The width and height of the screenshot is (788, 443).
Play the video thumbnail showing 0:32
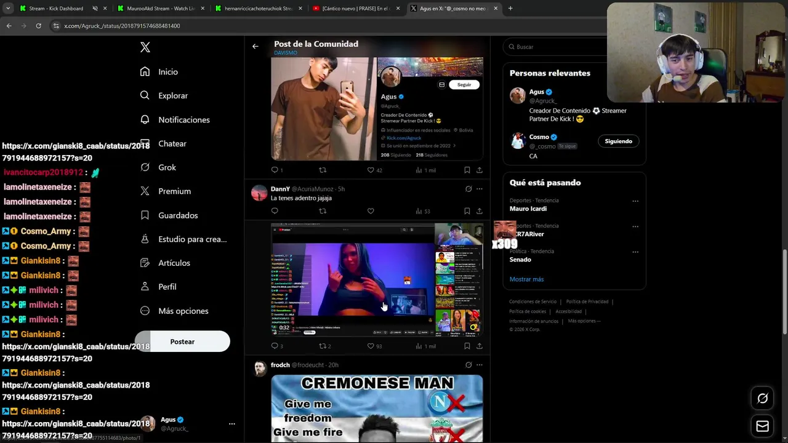377,280
